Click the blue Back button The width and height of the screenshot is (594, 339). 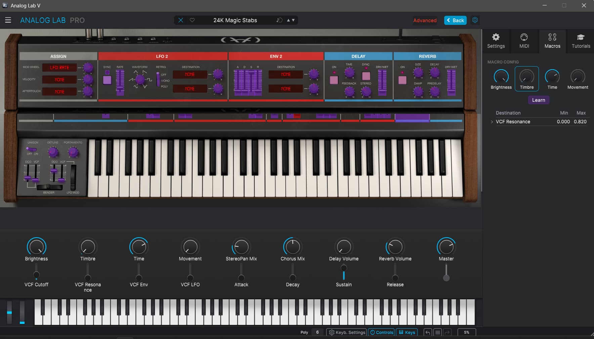455,20
